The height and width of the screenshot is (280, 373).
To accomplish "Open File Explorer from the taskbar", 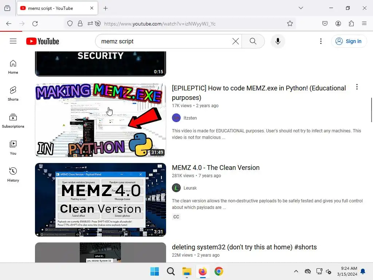I will click(187, 271).
